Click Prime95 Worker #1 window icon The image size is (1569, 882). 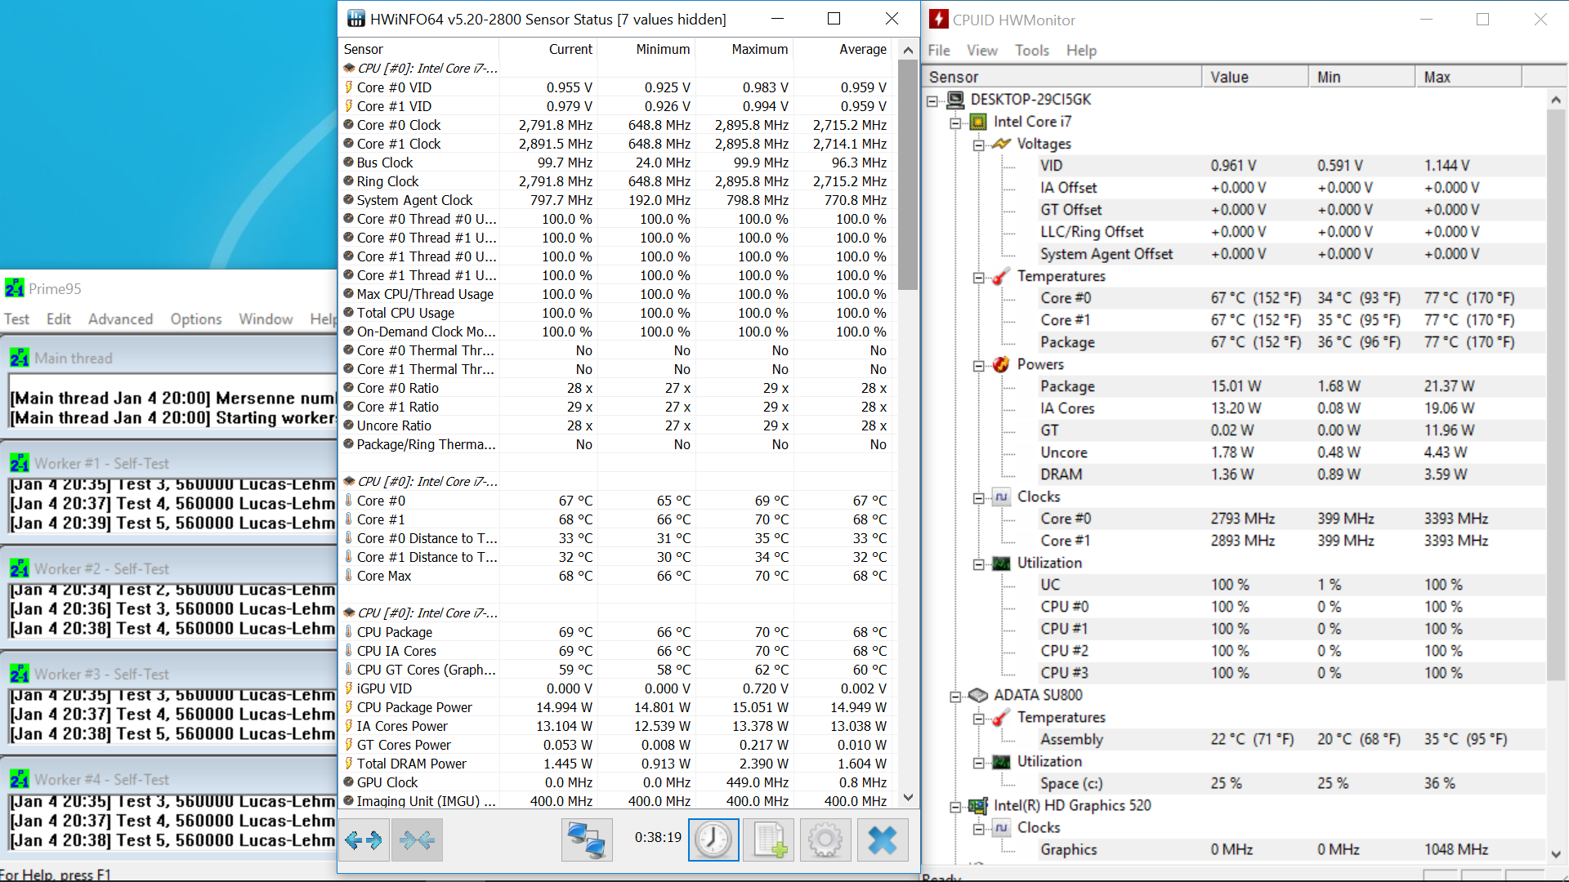click(x=19, y=464)
